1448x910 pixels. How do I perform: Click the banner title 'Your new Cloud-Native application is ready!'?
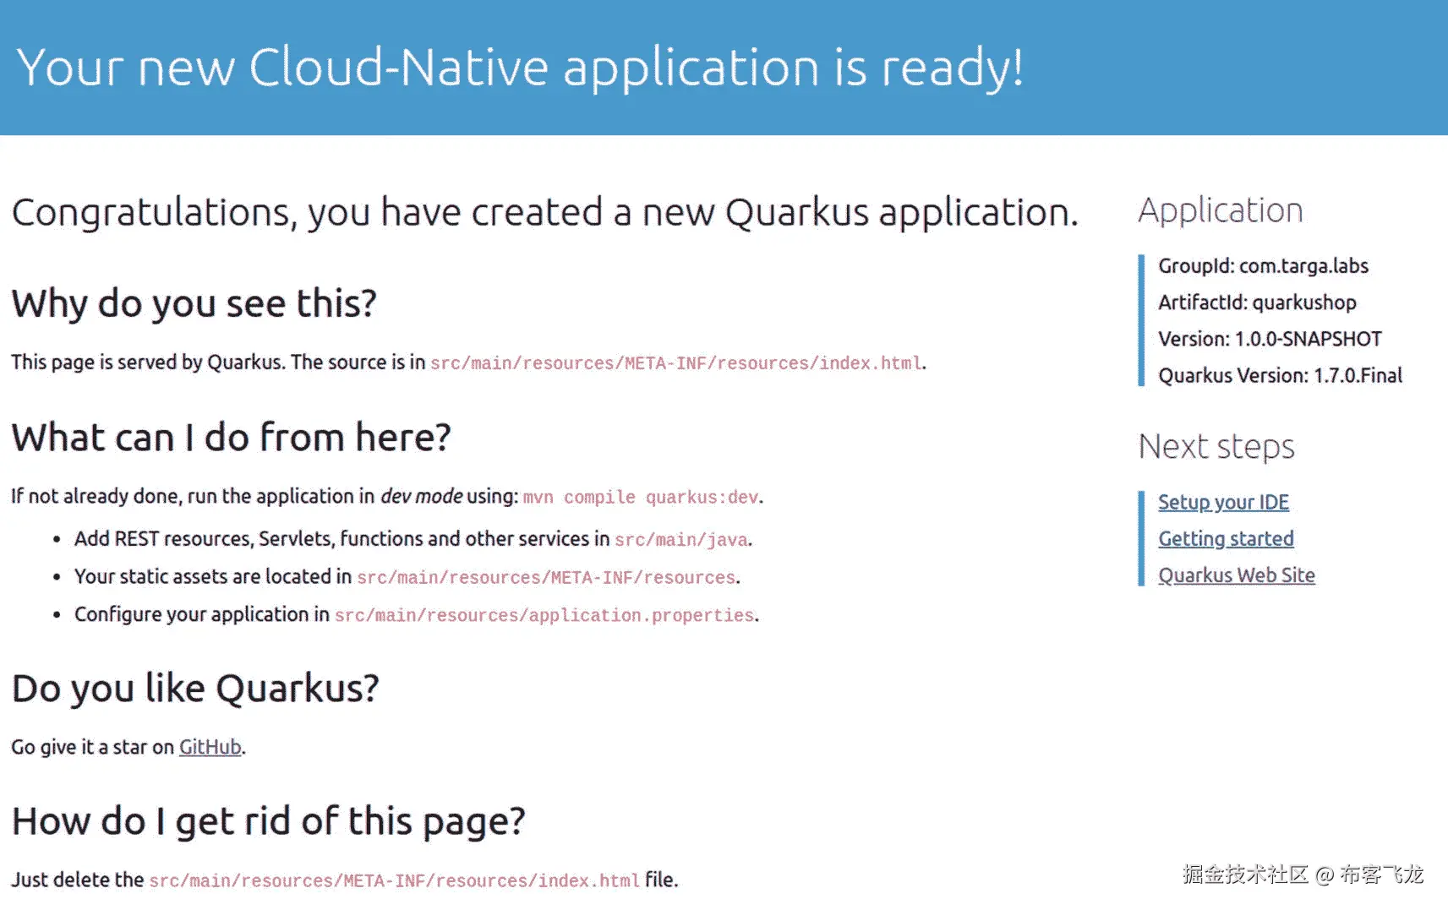(520, 68)
